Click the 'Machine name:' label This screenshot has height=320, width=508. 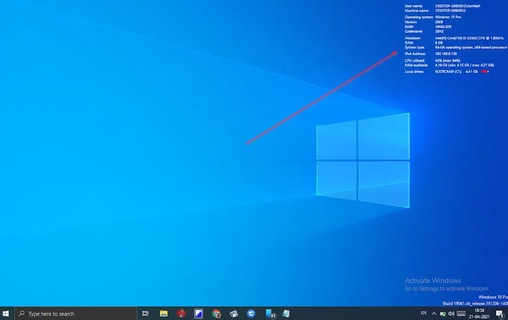[x=417, y=11]
